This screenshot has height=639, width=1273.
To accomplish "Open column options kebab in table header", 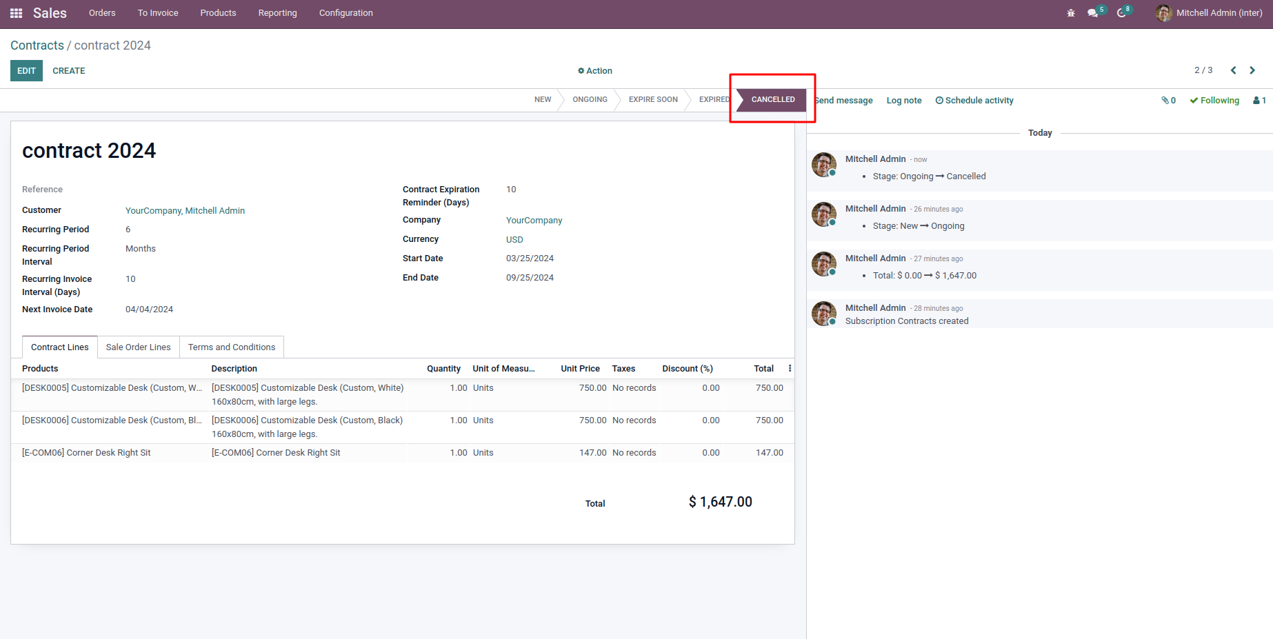I will 790,369.
